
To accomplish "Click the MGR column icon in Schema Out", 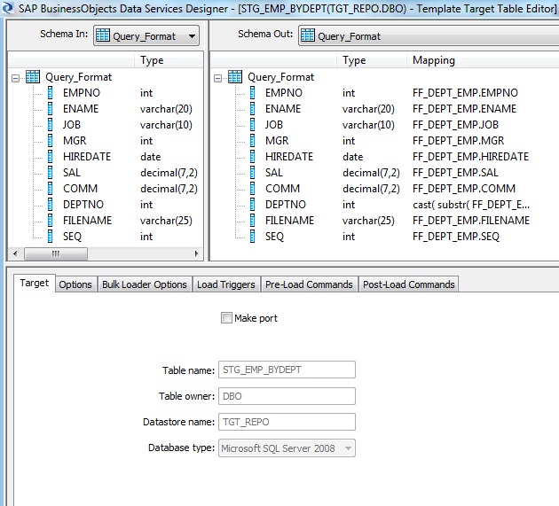I will pos(252,141).
